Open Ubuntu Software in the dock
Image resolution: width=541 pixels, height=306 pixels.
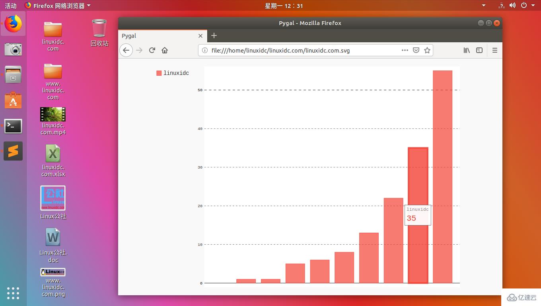13,100
